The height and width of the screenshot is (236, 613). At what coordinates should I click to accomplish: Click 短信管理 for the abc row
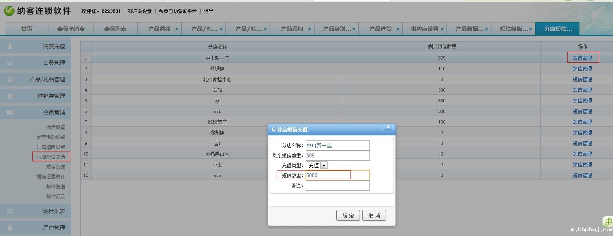tap(582, 175)
